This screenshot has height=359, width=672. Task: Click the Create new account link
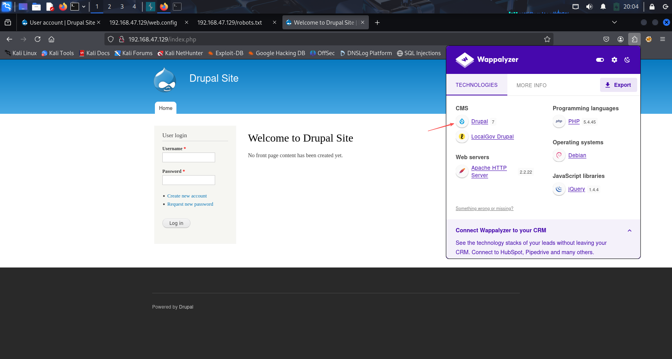click(187, 196)
